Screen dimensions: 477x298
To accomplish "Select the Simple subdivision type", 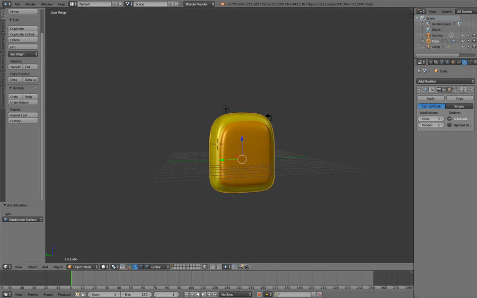I will pyautogui.click(x=459, y=106).
